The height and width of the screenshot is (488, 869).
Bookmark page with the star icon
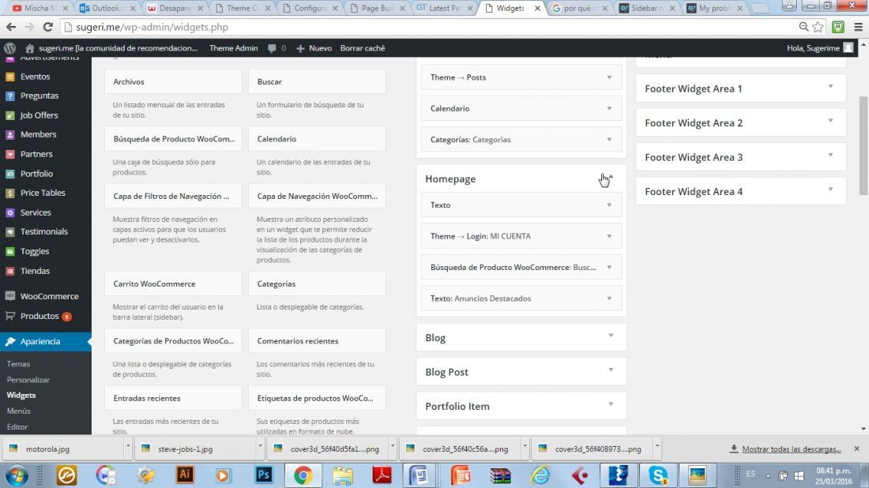818,27
